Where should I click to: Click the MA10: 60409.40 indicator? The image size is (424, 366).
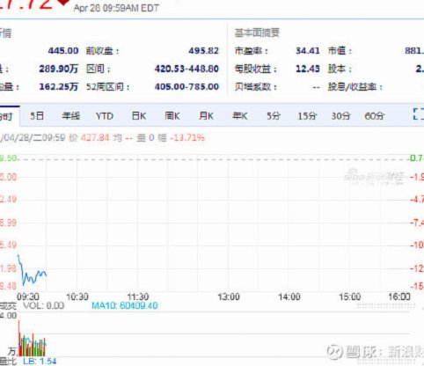pyautogui.click(x=125, y=305)
